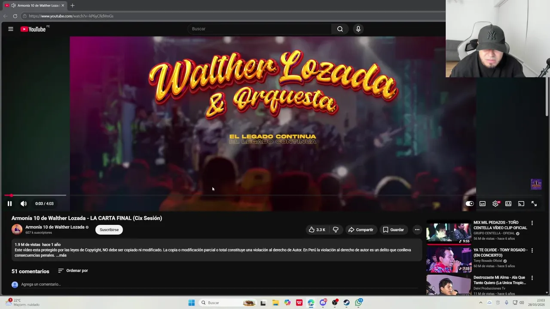This screenshot has height=309, width=550.
Task: Go to YouTube home via logo
Action: [34, 29]
